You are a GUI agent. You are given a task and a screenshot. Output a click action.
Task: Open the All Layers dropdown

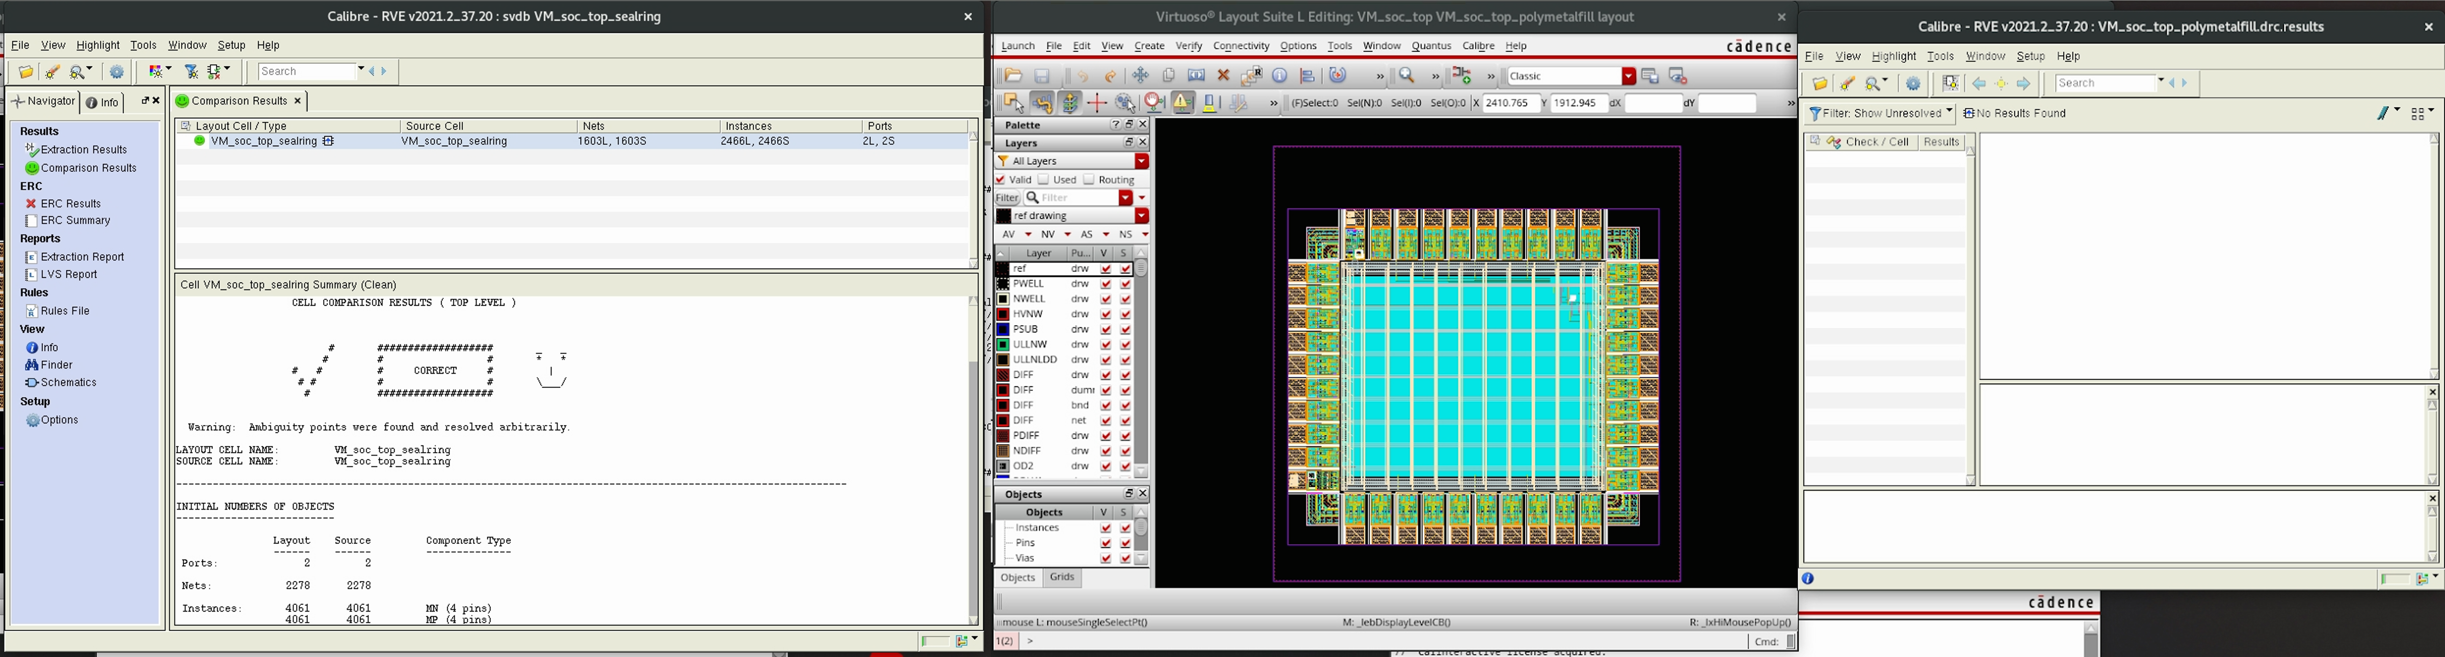[1142, 162]
